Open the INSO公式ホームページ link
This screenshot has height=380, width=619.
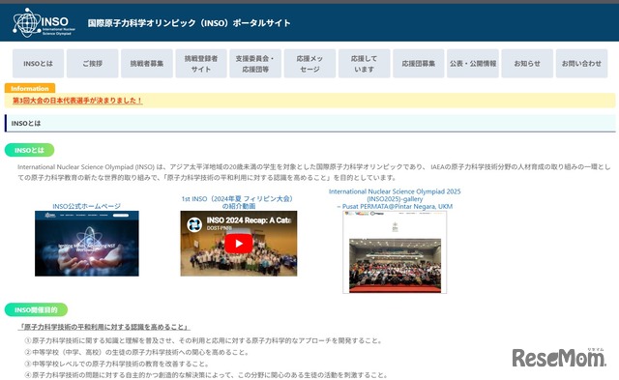tap(86, 206)
